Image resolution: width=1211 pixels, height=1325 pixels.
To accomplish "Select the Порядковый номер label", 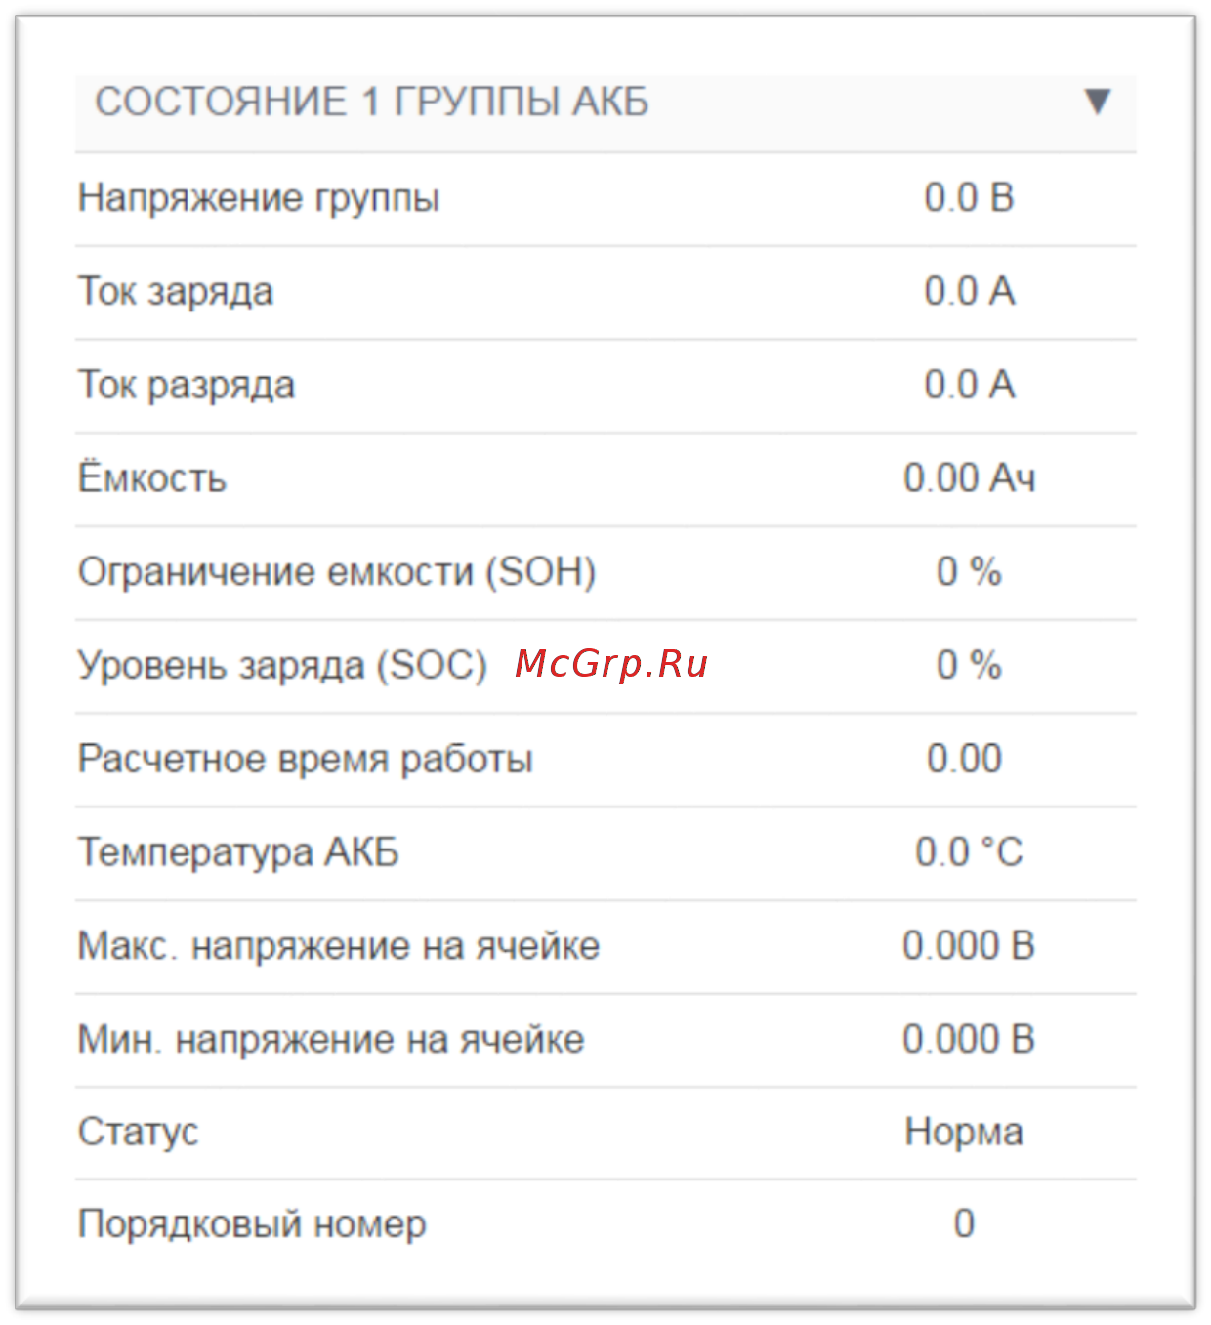I will (x=252, y=1224).
